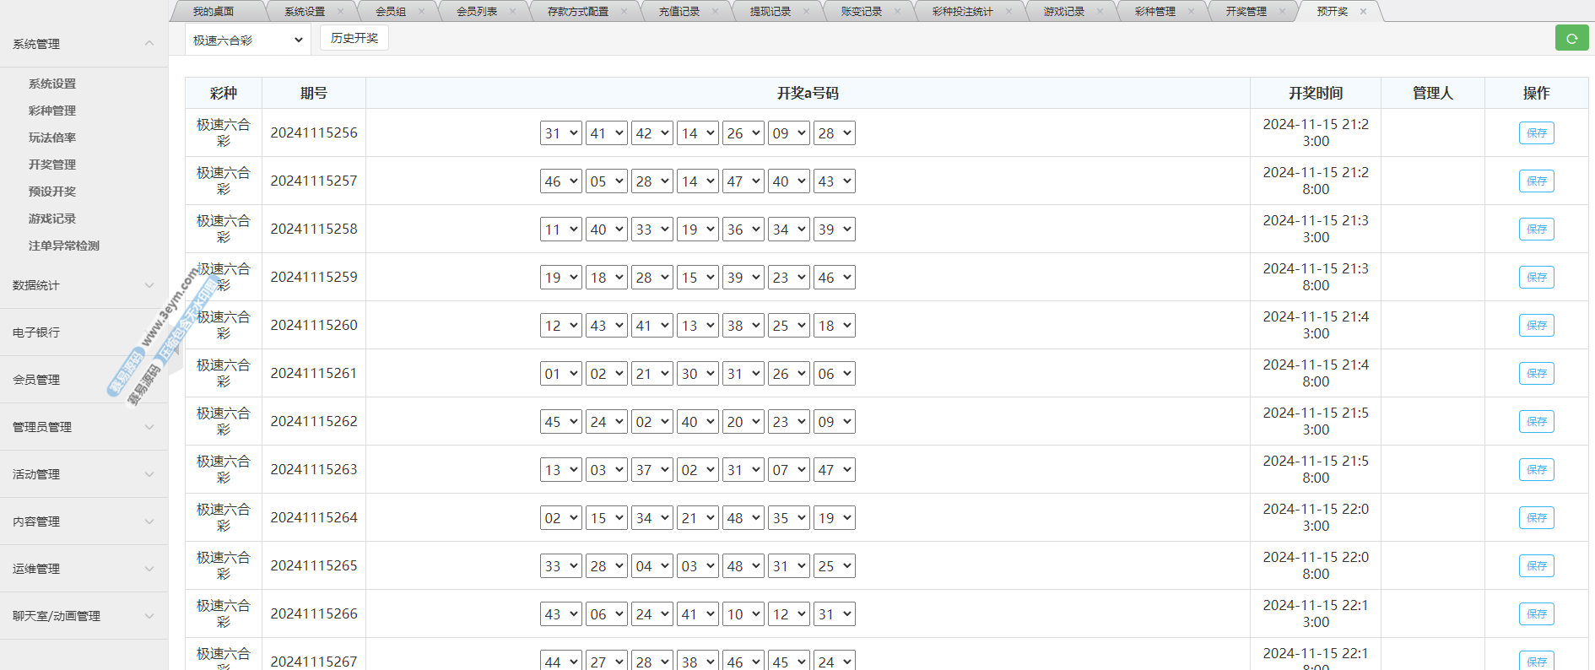Open first number dropdown for period 20241115256
The height and width of the screenshot is (670, 1595).
[560, 133]
